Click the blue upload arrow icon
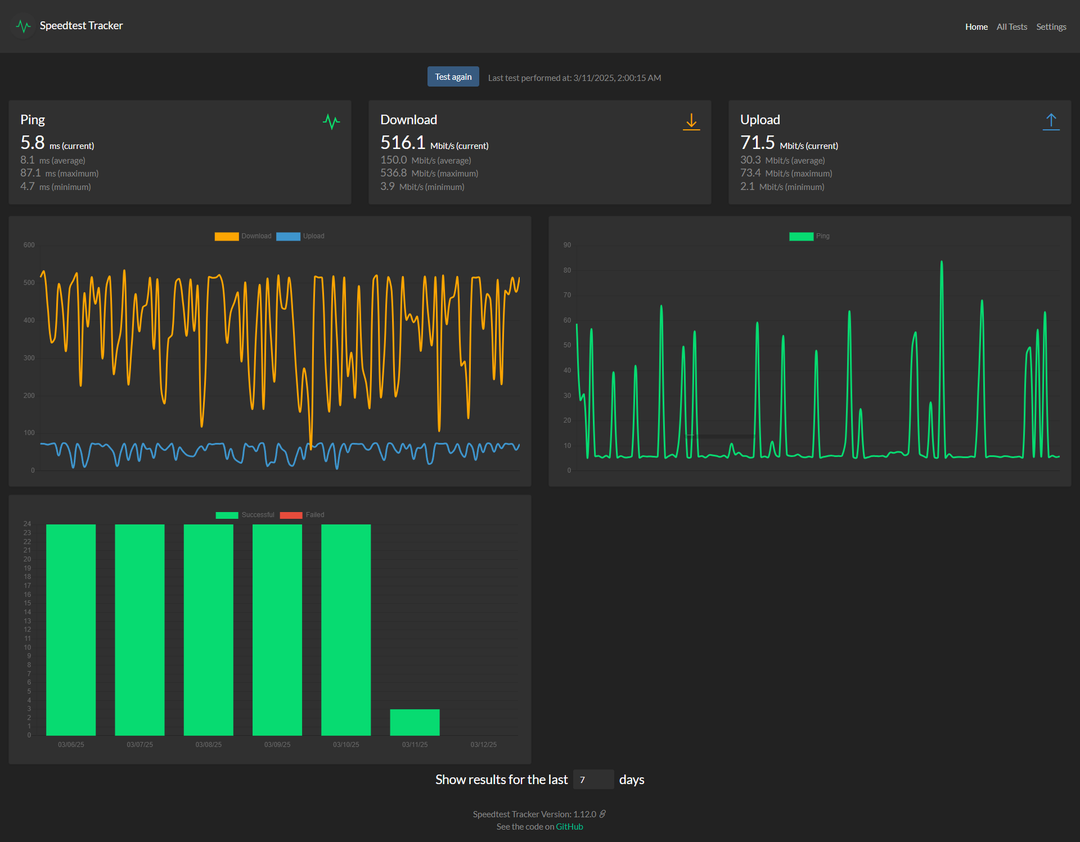 1051,121
